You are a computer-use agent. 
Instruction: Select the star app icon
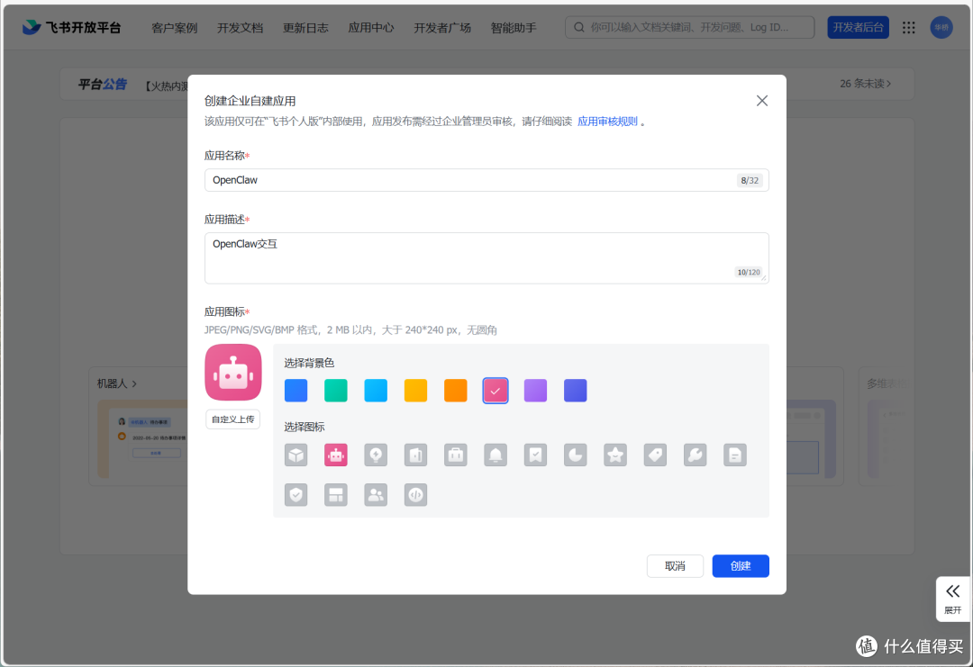point(615,455)
